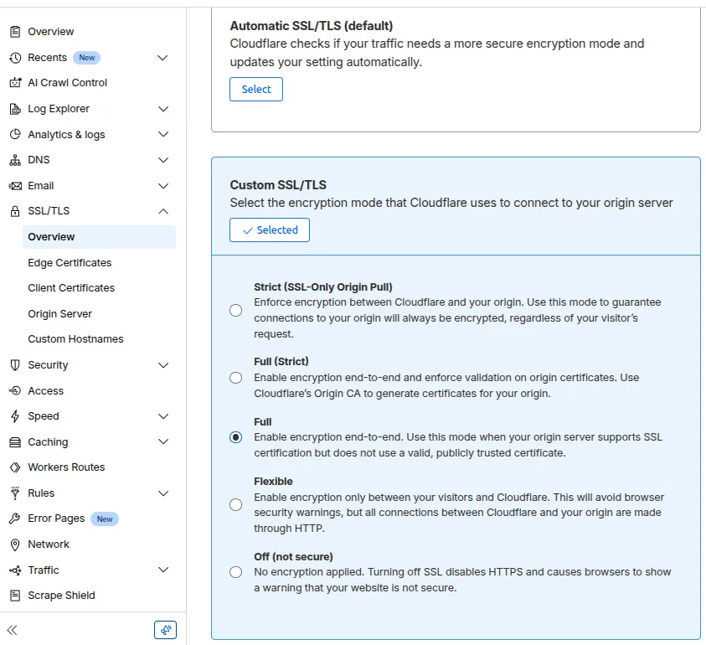Switch to Custom Hostnames
The height and width of the screenshot is (645, 706).
[75, 338]
